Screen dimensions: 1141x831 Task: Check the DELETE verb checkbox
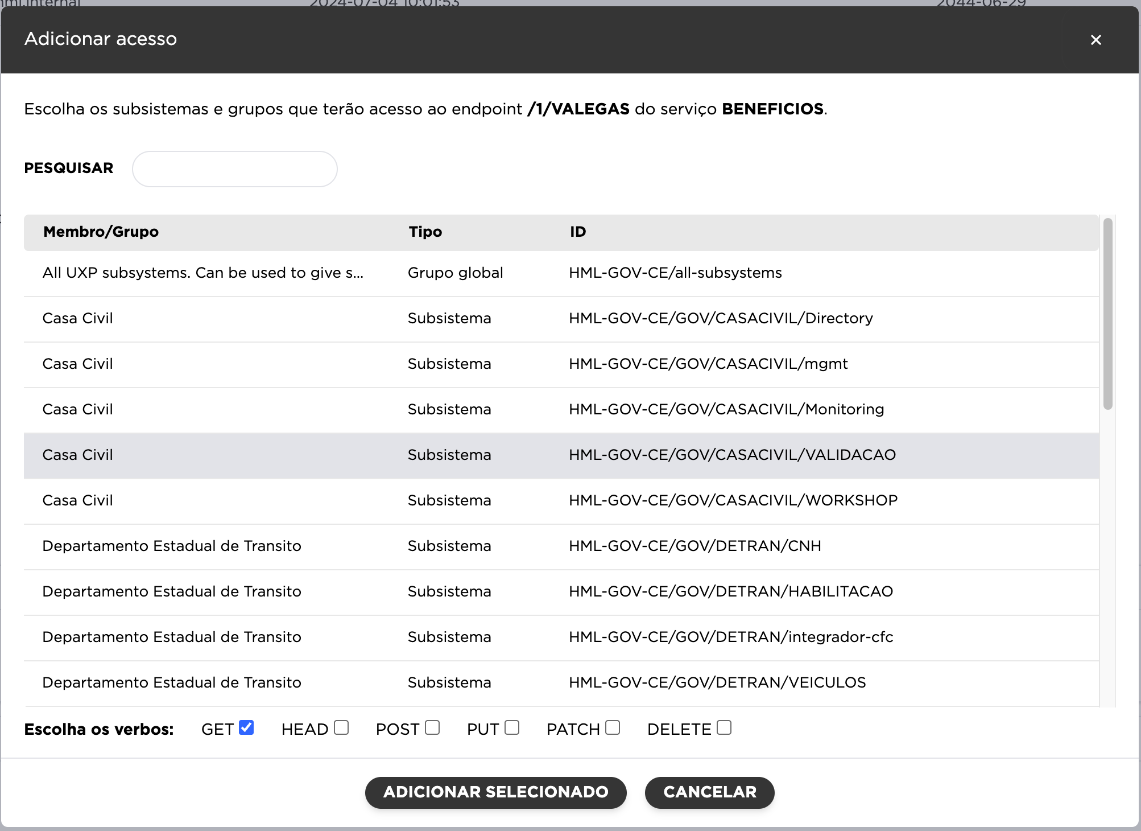(x=724, y=727)
